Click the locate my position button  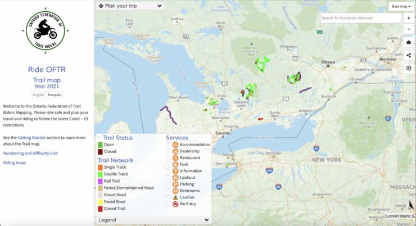coord(409,68)
